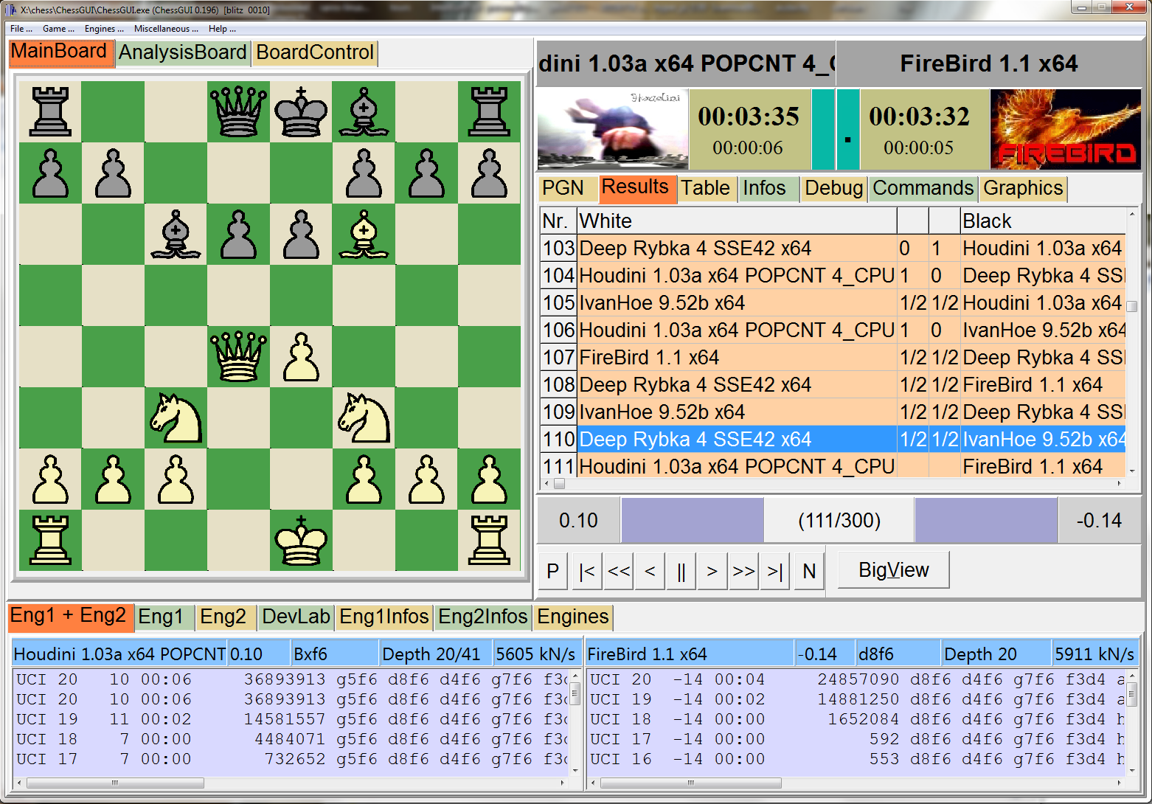Click the P playback button

(553, 571)
